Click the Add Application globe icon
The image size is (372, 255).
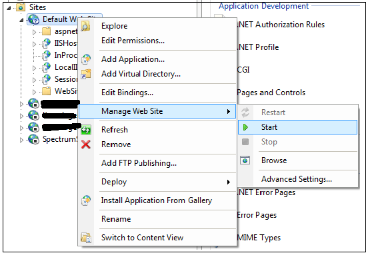click(86, 59)
